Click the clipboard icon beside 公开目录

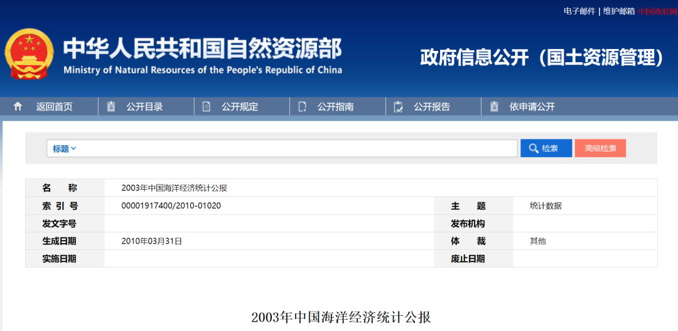pos(111,107)
